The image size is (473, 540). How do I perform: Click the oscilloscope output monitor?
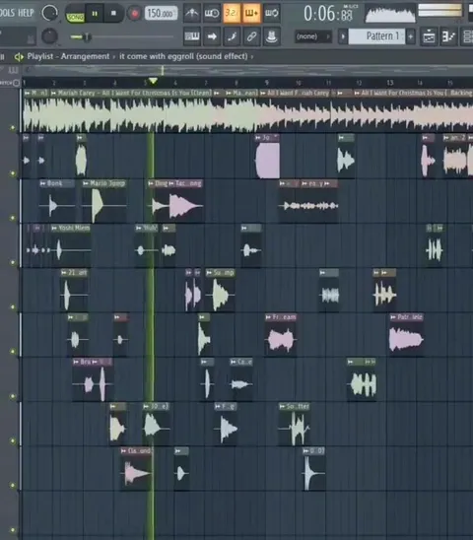click(x=390, y=14)
